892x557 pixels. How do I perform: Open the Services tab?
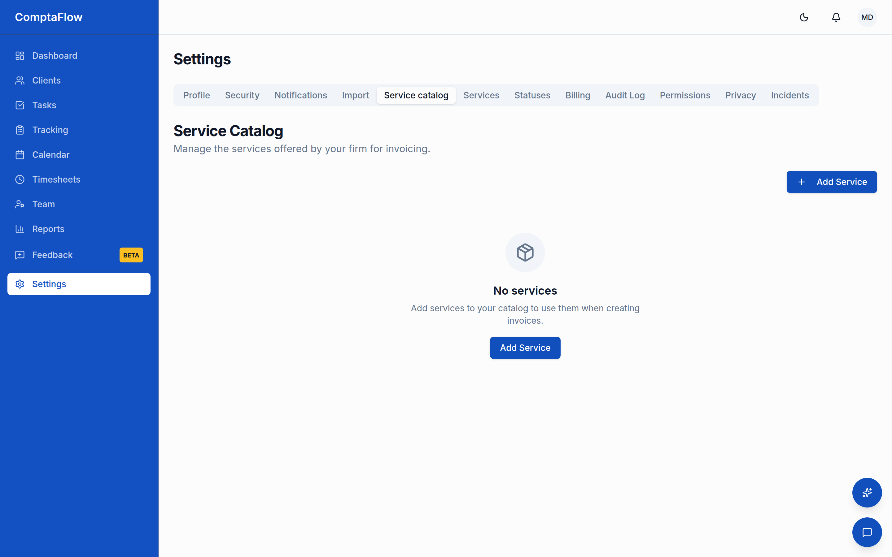[x=481, y=95]
